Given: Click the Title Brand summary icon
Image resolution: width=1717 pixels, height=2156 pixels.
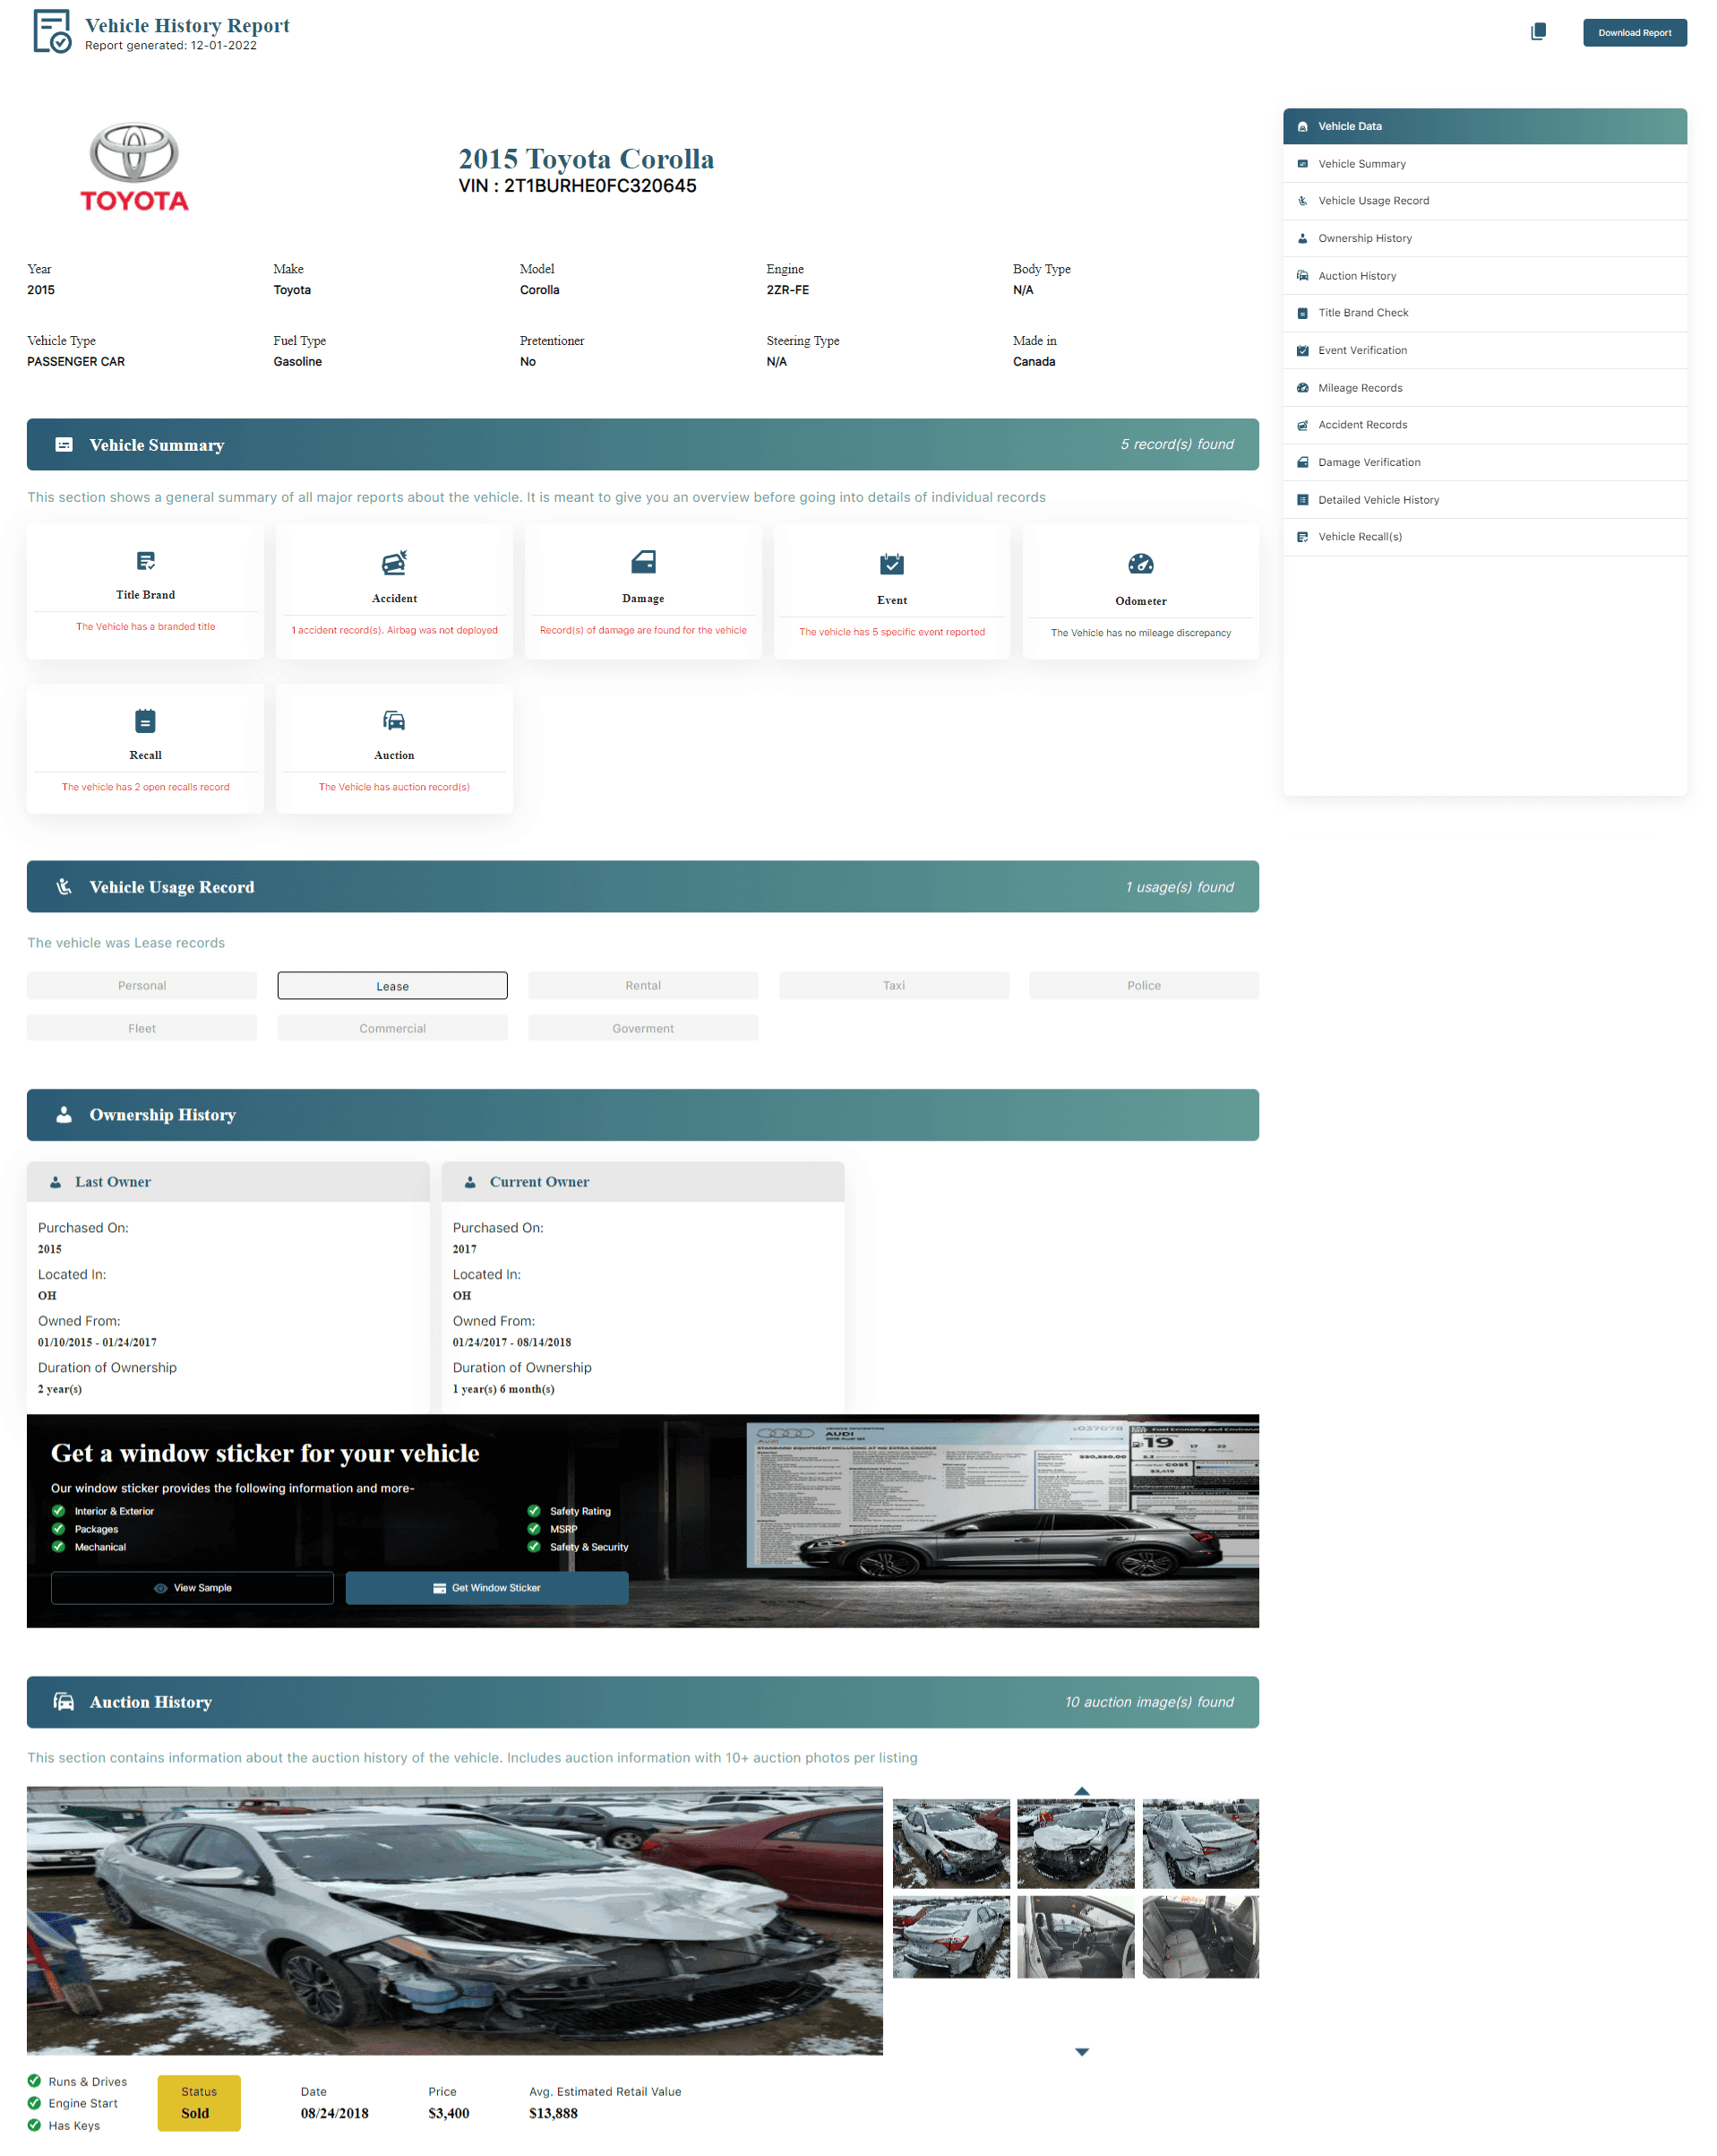Looking at the screenshot, I should point(146,560).
